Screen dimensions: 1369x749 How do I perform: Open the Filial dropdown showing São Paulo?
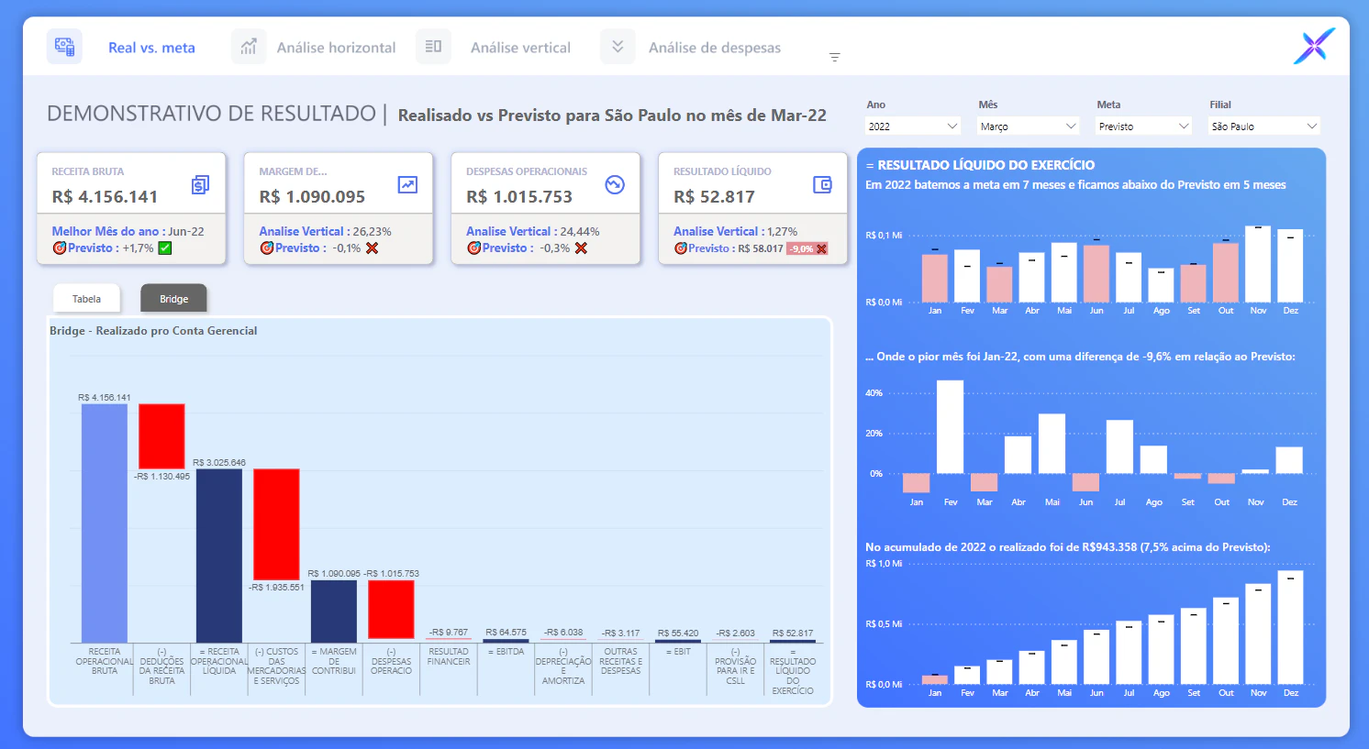tap(1264, 126)
